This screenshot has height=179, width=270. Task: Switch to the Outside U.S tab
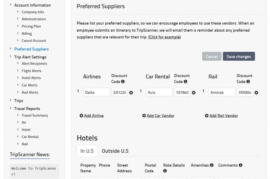[x=115, y=151]
